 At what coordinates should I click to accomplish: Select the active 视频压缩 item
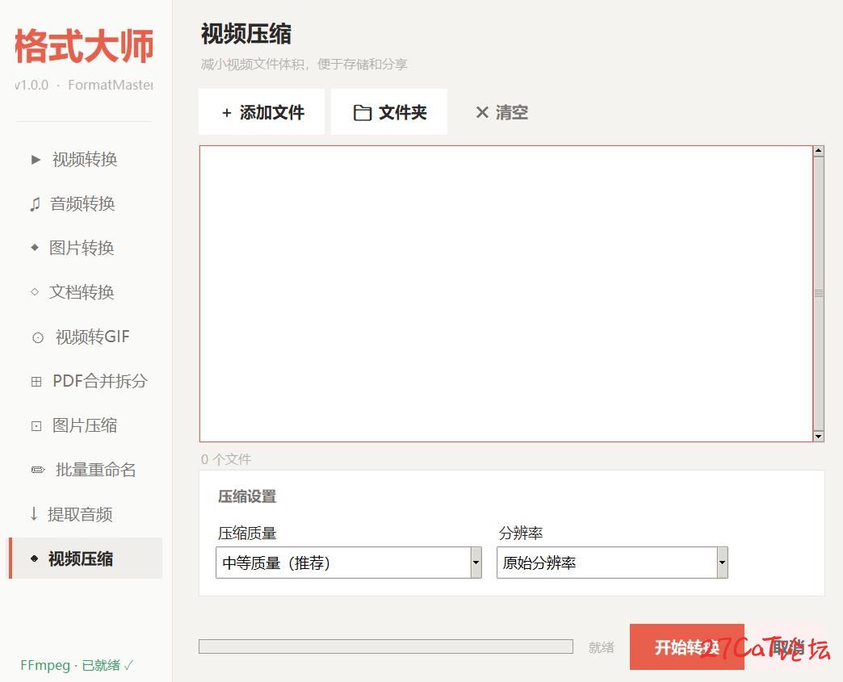point(85,559)
